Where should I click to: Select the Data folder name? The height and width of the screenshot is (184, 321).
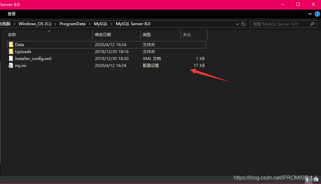19,45
